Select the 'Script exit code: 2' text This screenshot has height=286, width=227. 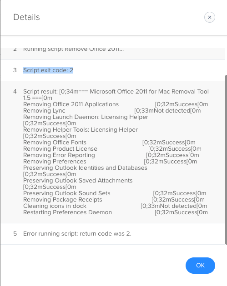click(48, 70)
